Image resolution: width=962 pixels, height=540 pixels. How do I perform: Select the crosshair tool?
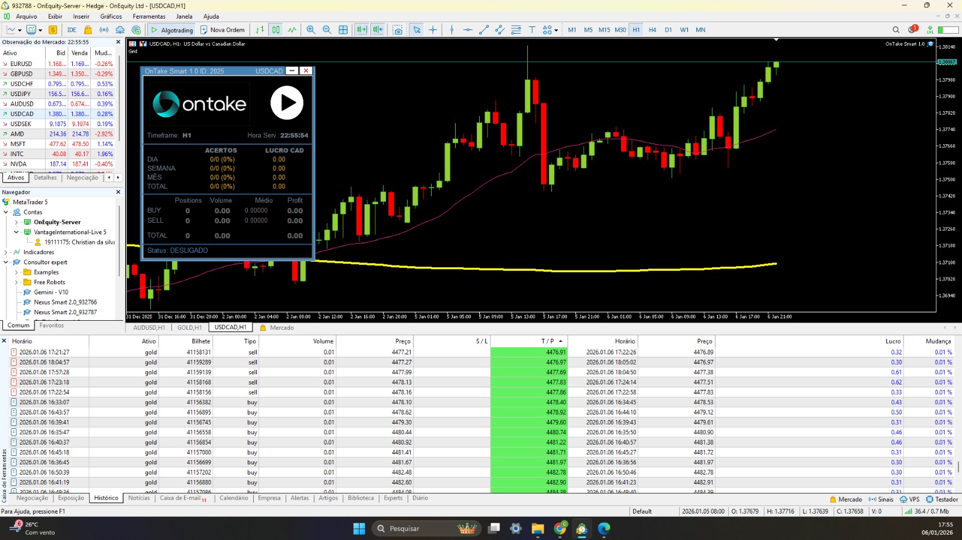[433, 30]
